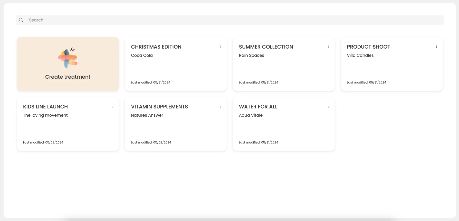The height and width of the screenshot is (221, 459).
Task: Select the Villa Candles client text
Action: click(360, 55)
